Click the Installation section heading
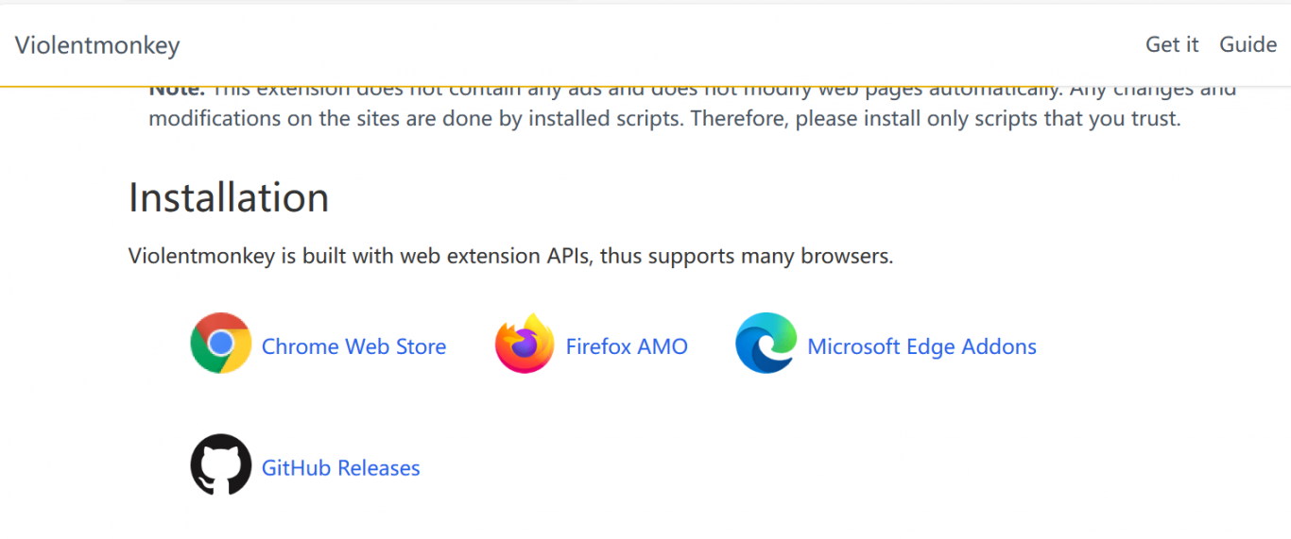Image resolution: width=1291 pixels, height=539 pixels. (x=229, y=197)
